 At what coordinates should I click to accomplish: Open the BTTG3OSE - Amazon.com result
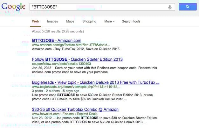[x=57, y=41]
